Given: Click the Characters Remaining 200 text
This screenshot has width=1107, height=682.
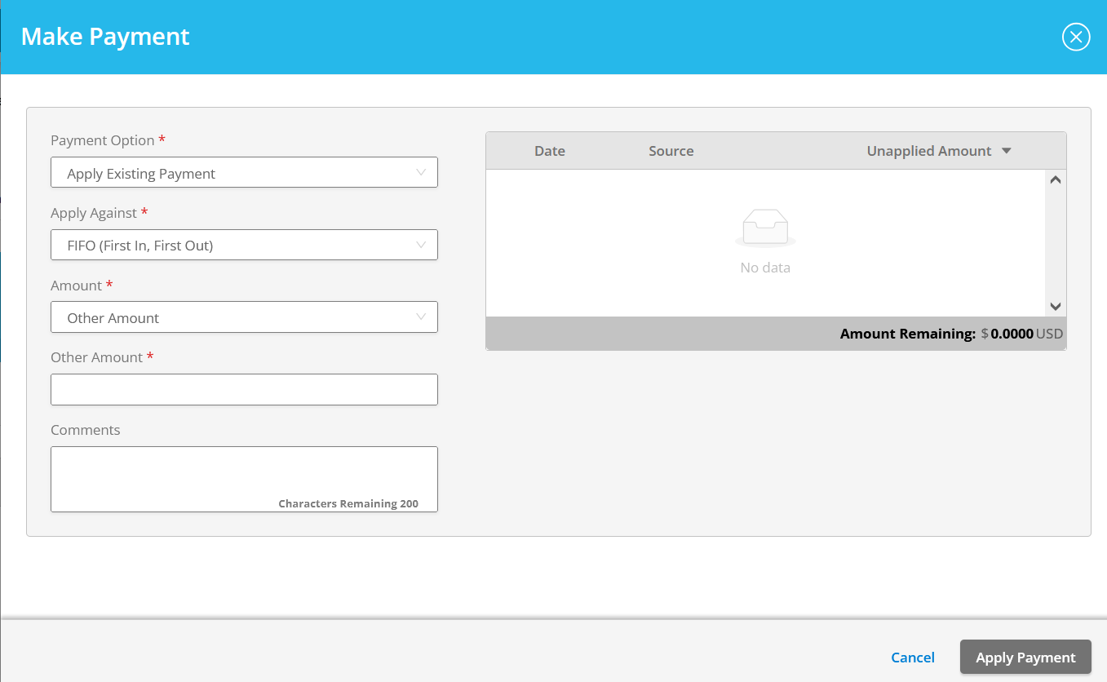Looking at the screenshot, I should tap(348, 503).
